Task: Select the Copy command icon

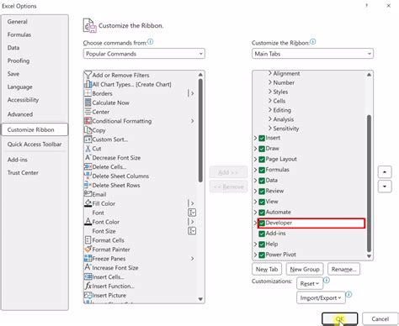Action: pos(88,130)
